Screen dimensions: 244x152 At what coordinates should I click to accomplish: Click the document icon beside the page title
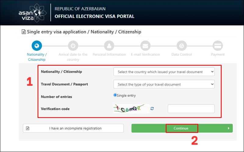coord(23,32)
